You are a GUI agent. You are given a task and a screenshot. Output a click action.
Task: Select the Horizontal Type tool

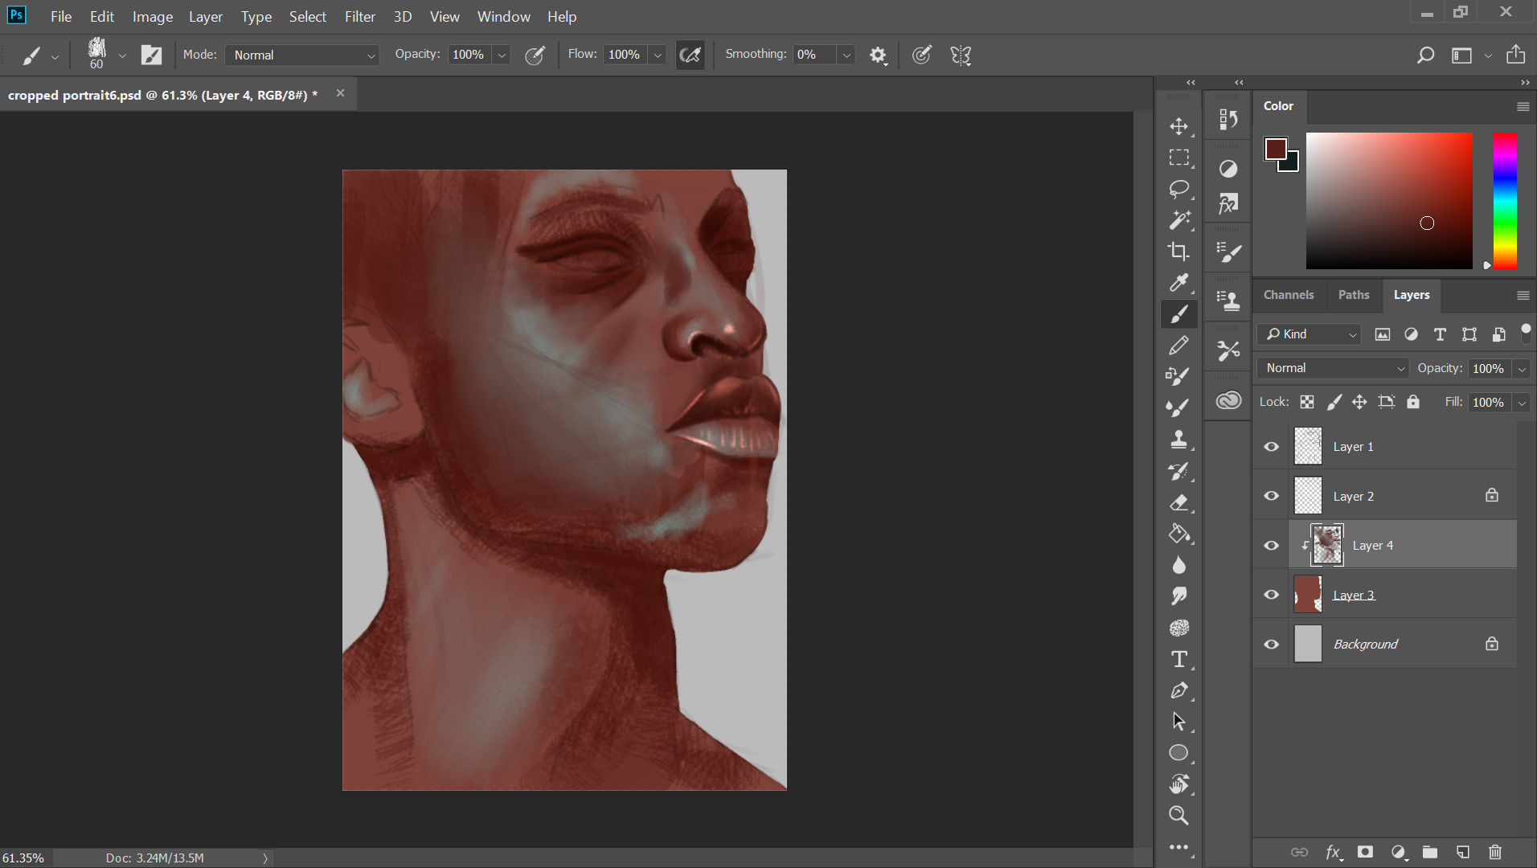coord(1178,659)
